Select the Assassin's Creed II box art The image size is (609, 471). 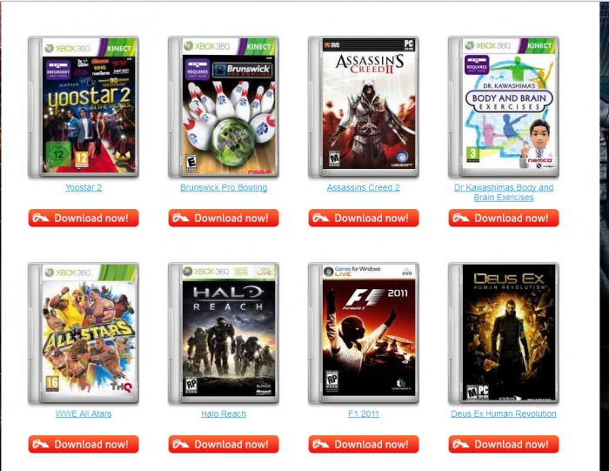click(364, 107)
